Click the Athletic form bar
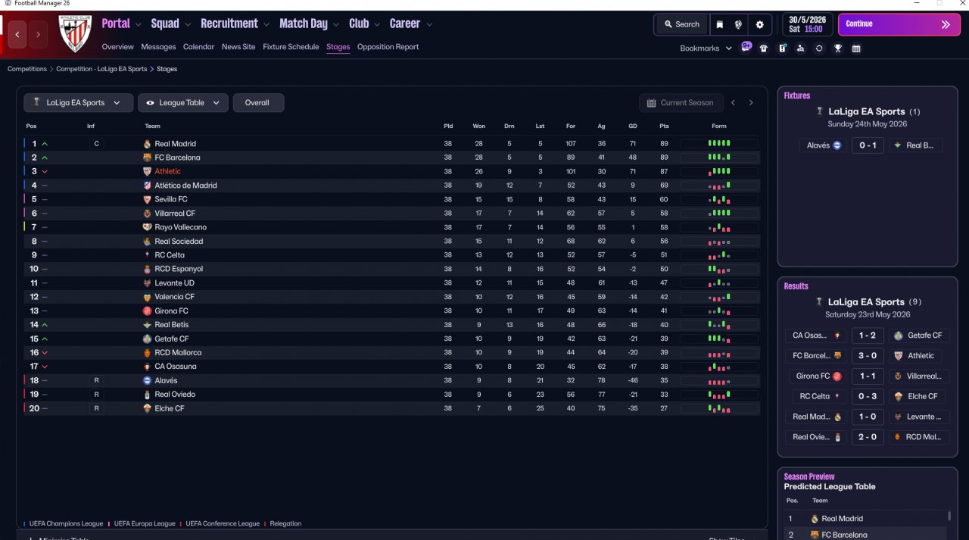Image resolution: width=969 pixels, height=540 pixels. (x=719, y=172)
